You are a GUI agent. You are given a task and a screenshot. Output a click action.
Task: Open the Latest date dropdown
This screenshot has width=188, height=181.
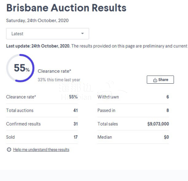pos(48,34)
